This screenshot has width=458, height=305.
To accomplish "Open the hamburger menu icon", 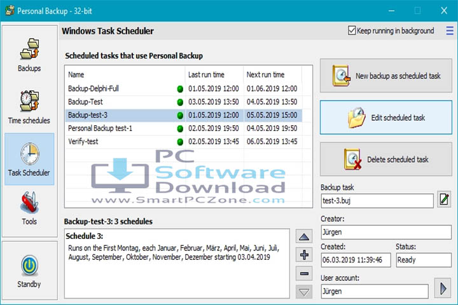I will [x=450, y=30].
